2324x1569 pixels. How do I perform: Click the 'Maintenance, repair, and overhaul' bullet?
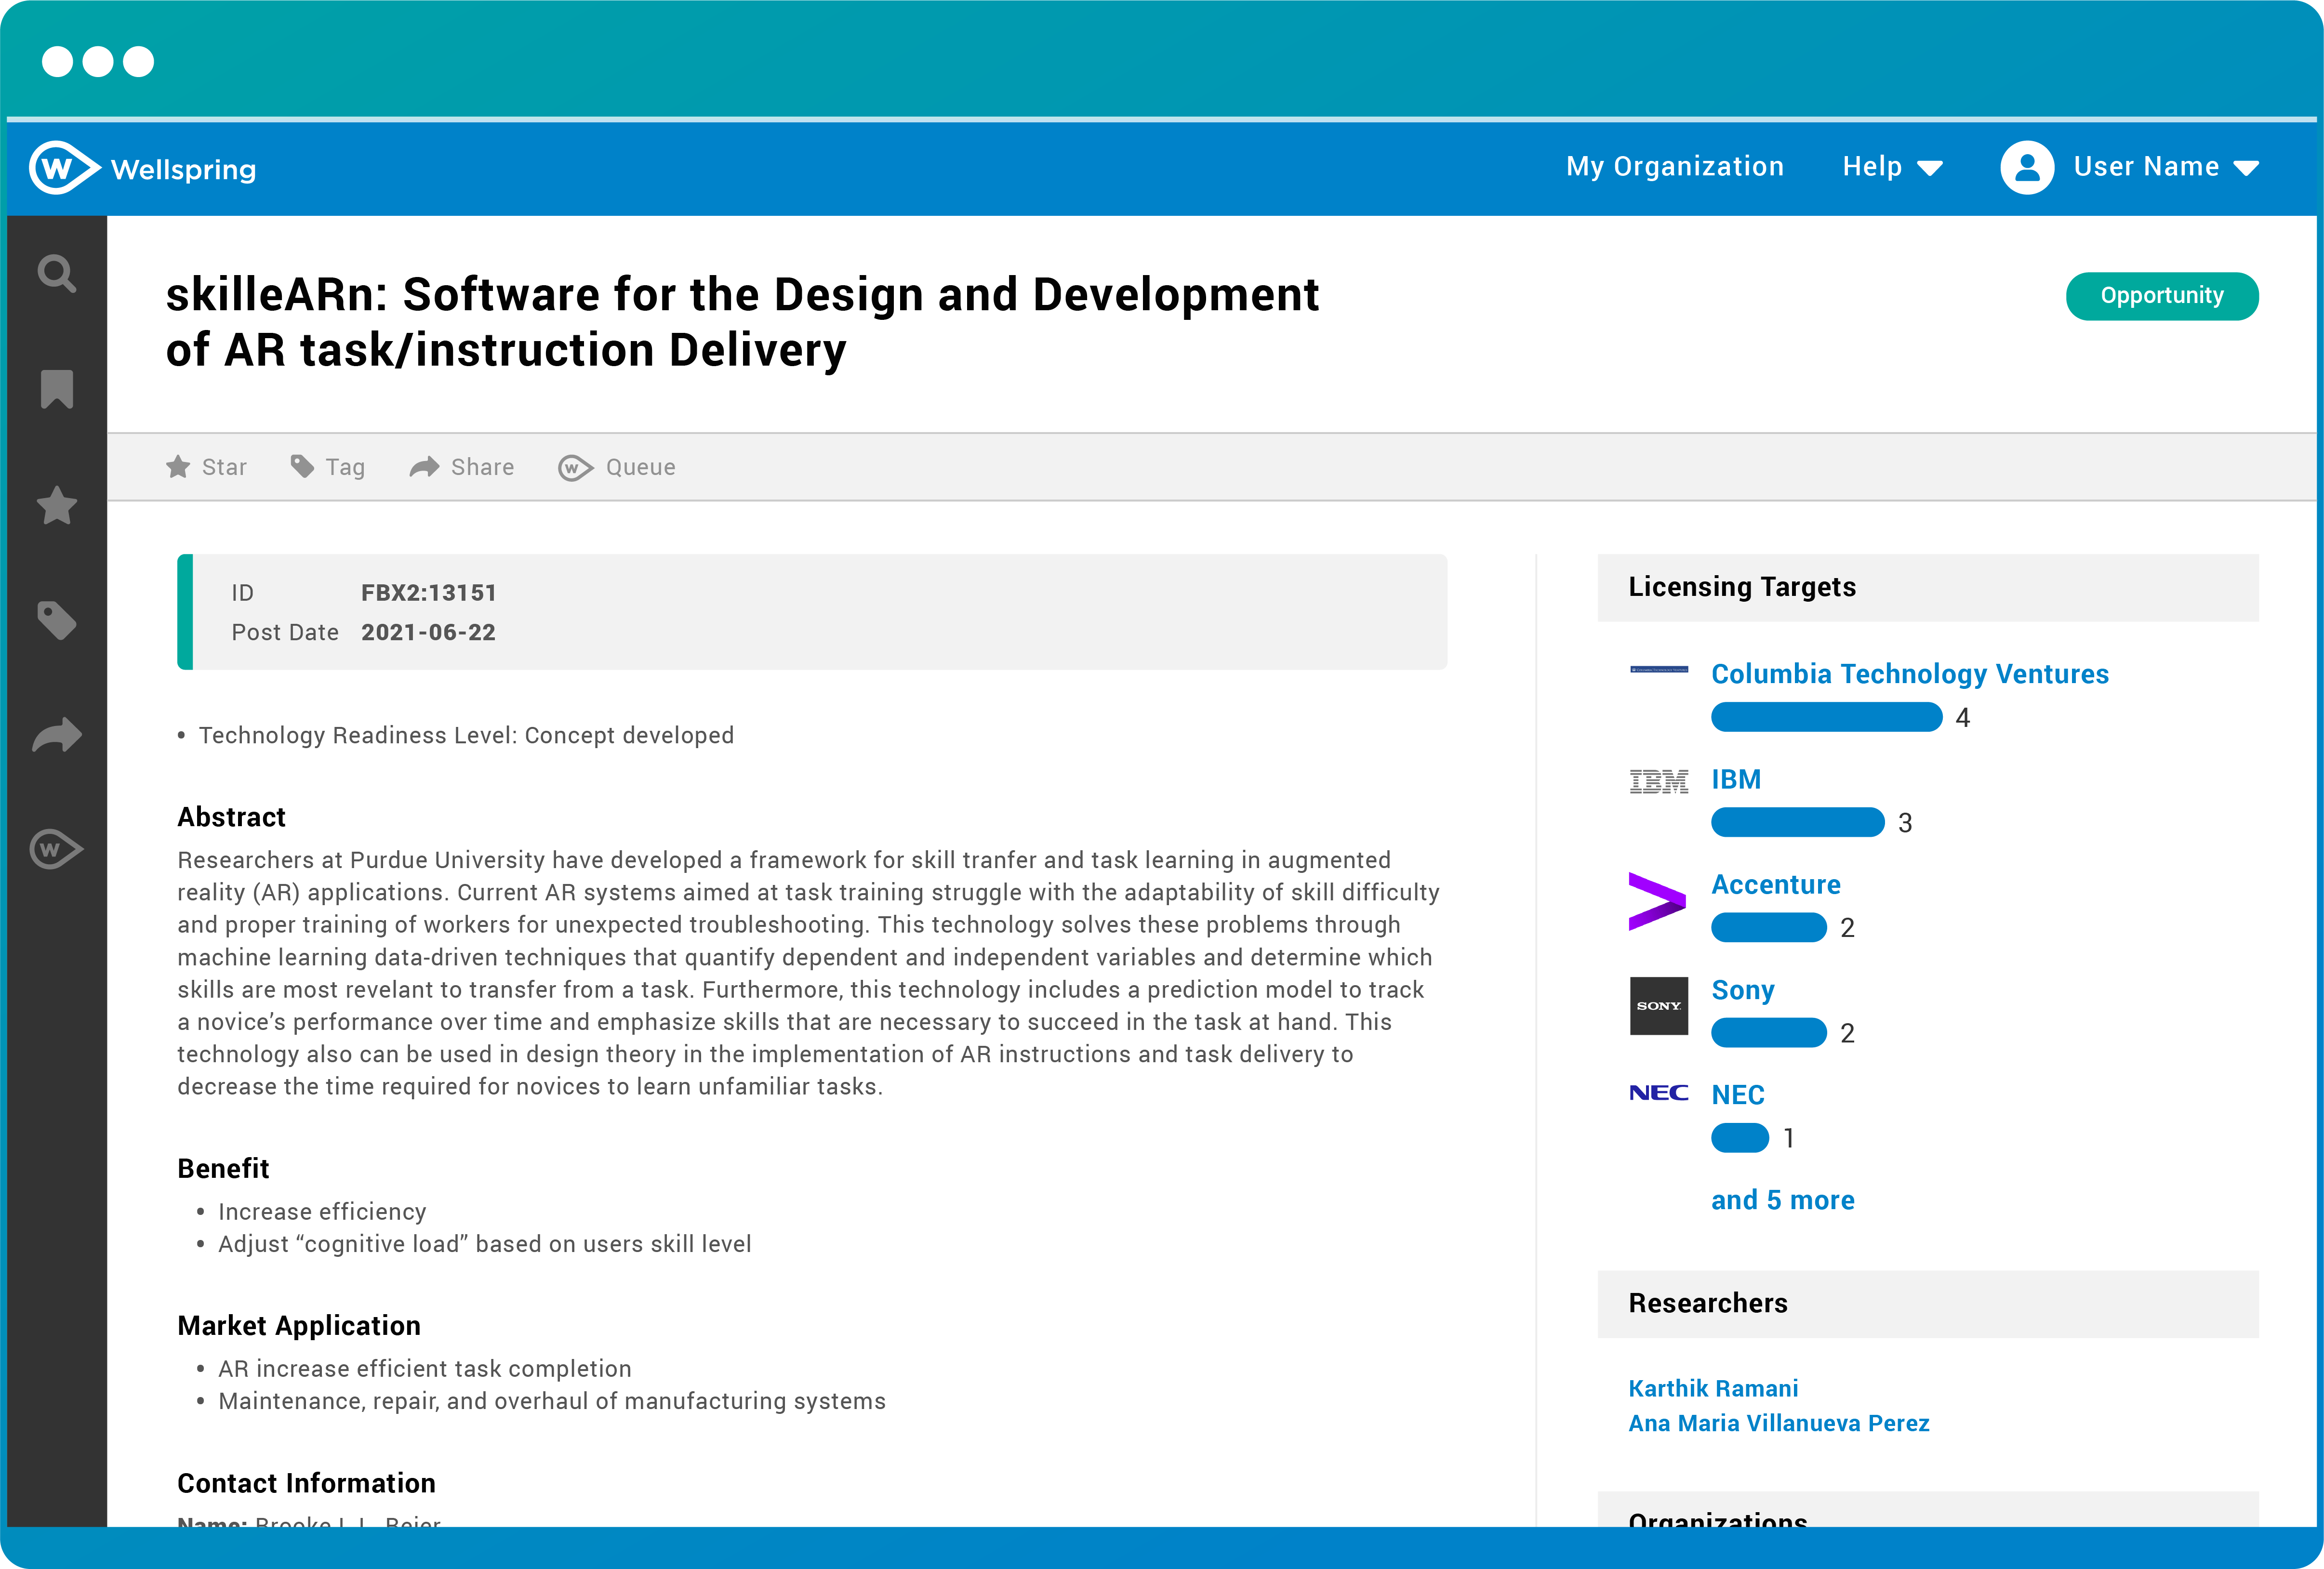click(x=552, y=1401)
